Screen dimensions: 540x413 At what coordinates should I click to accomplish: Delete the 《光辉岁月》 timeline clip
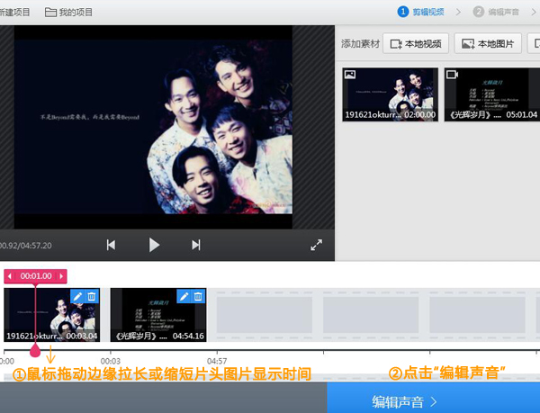point(198,296)
